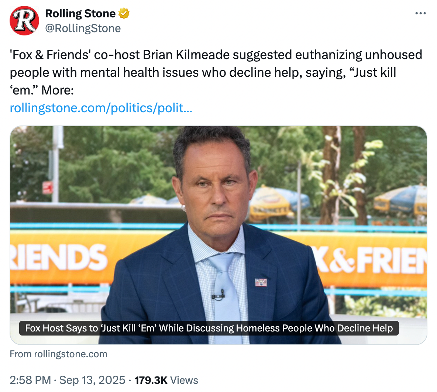Click the lavalier microphone on the tie
The width and height of the screenshot is (437, 392).
[218, 295]
